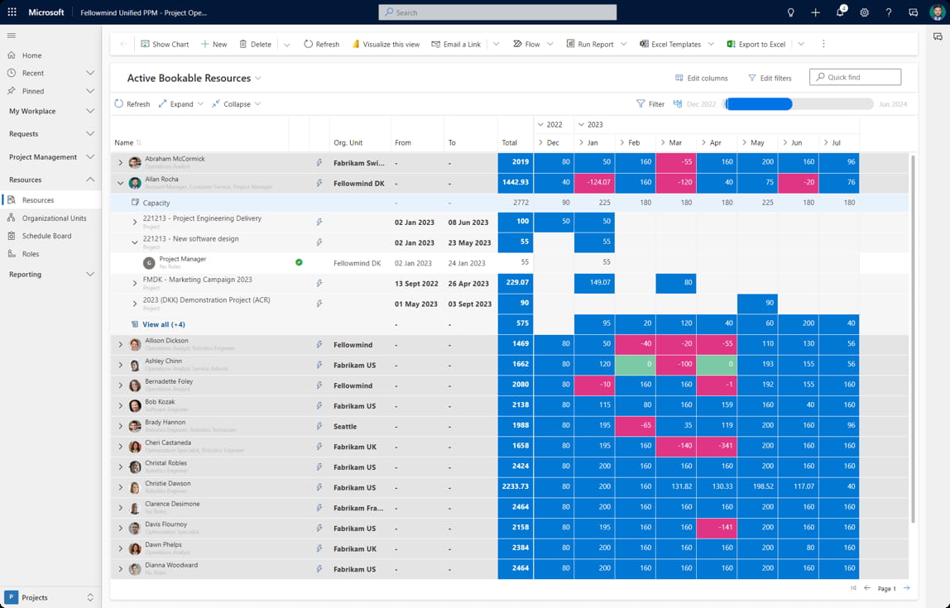Viewport: 950px width, 608px height.
Task: Click the lightbulb assistant icon in header
Action: [x=790, y=12]
